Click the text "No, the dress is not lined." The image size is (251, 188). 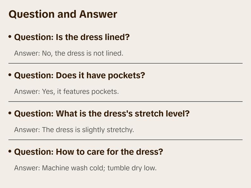click(x=83, y=53)
